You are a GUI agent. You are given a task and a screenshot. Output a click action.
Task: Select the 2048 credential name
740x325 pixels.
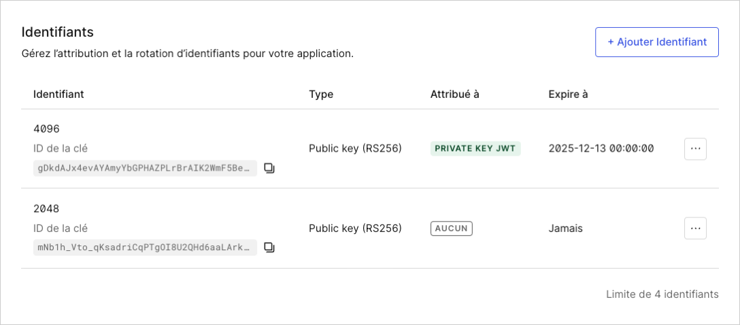(46, 209)
